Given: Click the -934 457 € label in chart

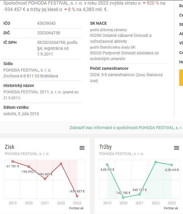Looking at the screenshot, I should click(77, 191).
